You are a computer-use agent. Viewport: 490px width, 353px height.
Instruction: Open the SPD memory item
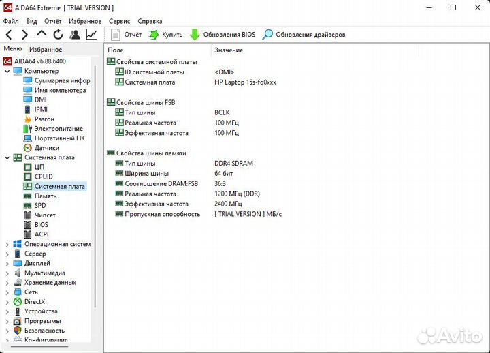coord(40,205)
